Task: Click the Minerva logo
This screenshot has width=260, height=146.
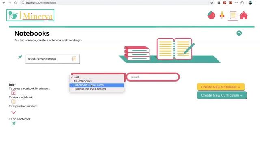Action: click(30, 15)
